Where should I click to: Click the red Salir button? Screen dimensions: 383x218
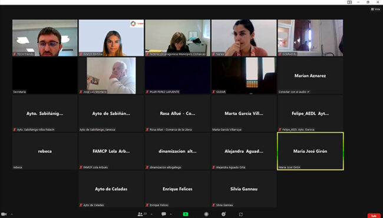click(x=374, y=216)
